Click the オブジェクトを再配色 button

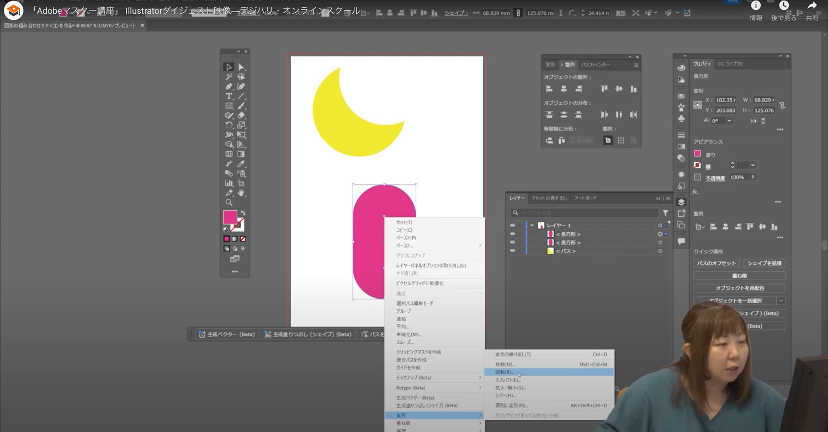pyautogui.click(x=739, y=288)
